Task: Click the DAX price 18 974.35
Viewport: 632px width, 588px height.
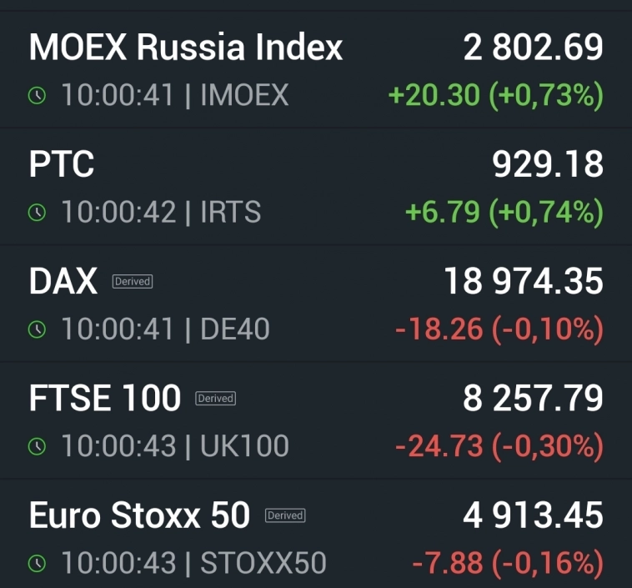Action: pos(523,282)
